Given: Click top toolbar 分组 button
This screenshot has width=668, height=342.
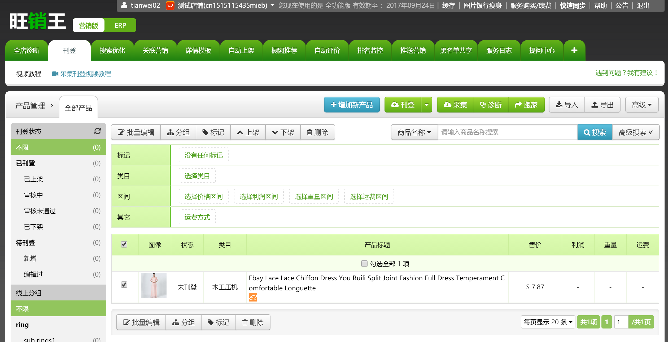Looking at the screenshot, I should coord(178,132).
